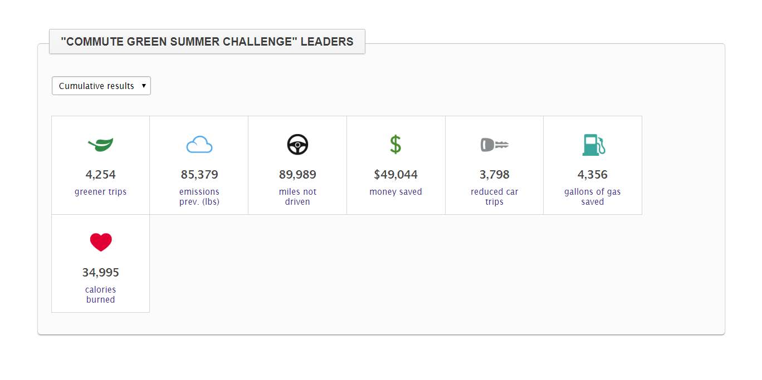Click the green dollar sign icon

point(395,145)
